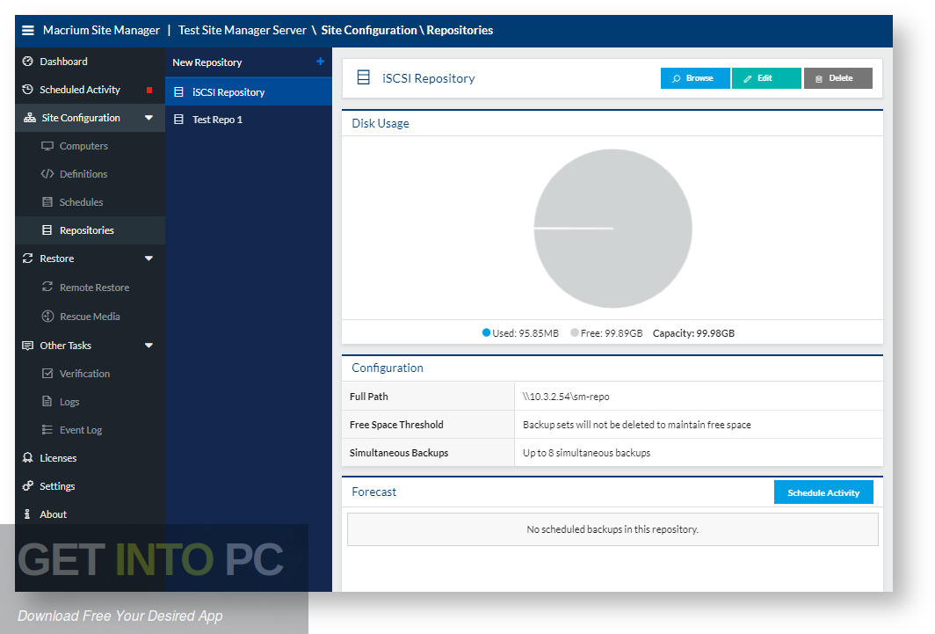The image size is (935, 634).
Task: Click the full path \\10.3.2.54\sm-repo
Action: [566, 397]
